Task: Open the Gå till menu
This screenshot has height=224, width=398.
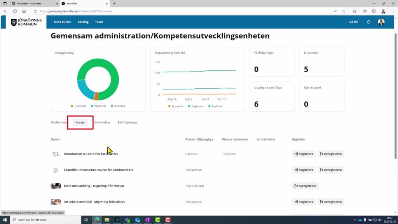Action: pos(353,22)
